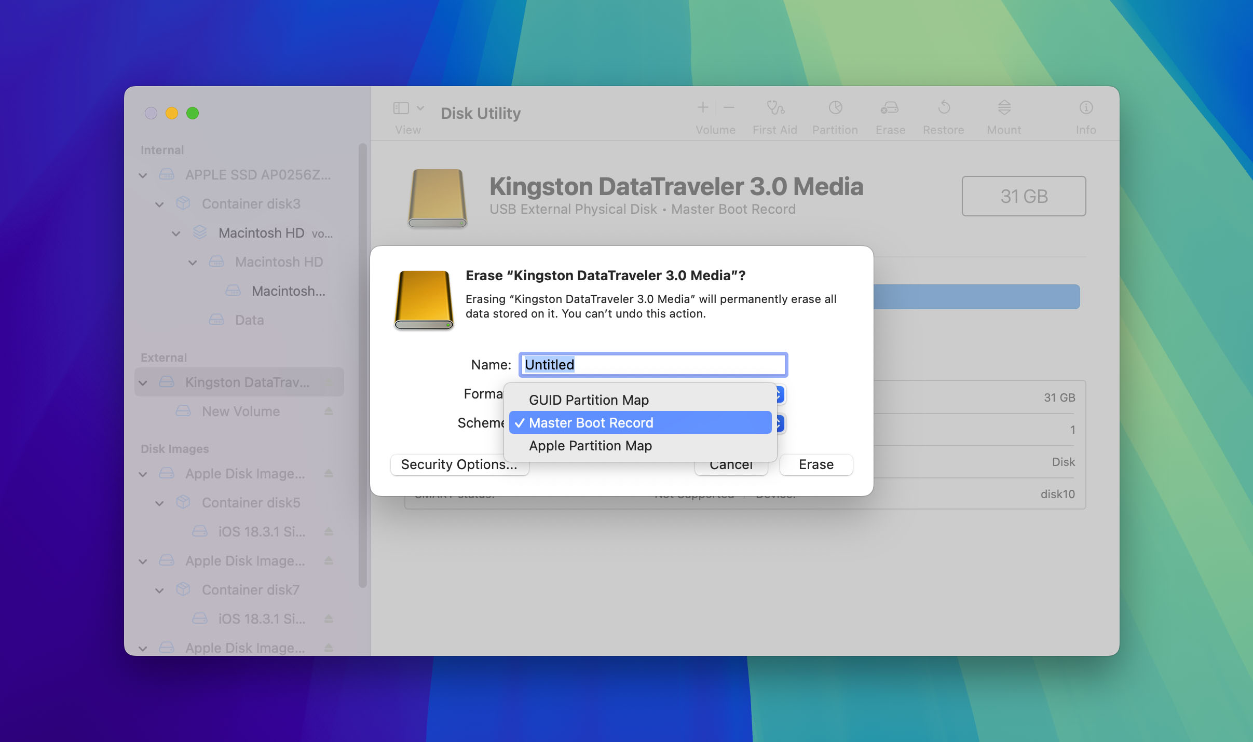Screen dimensions: 1253x742
Task: Select Macintosh… snapshot volume row
Action: pyautogui.click(x=239, y=291)
